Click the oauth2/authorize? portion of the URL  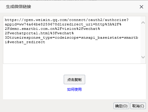108,20
